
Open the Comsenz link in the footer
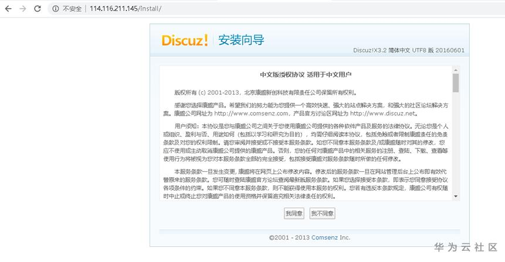pyautogui.click(x=325, y=237)
